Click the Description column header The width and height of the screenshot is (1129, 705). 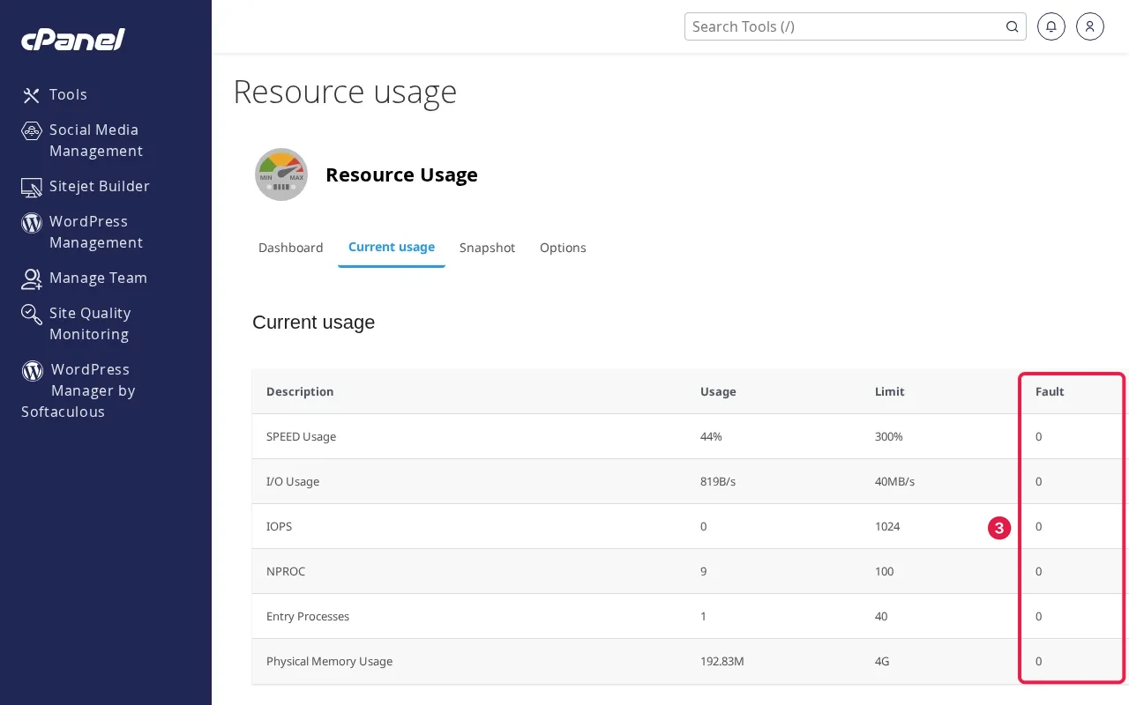tap(300, 391)
